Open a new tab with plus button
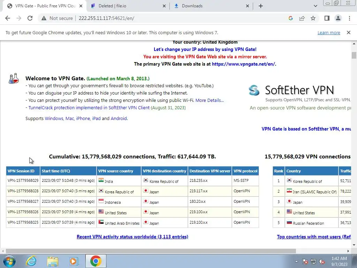 click(x=261, y=6)
